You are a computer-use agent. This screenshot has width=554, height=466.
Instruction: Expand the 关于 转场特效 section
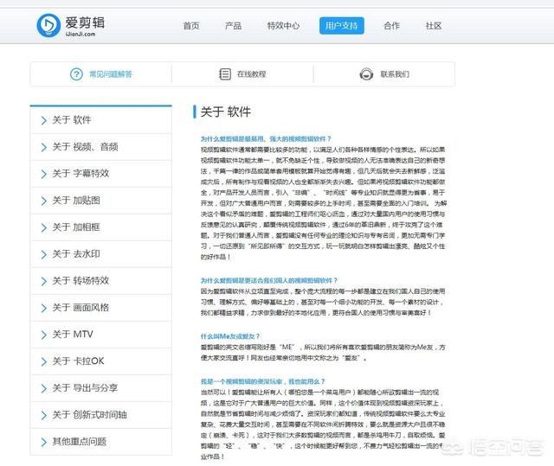click(x=80, y=281)
